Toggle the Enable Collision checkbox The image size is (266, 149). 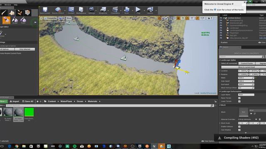point(239,127)
